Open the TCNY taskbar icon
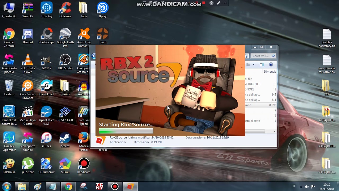Image resolution: width=339 pixels, height=191 pixels. 99,186
